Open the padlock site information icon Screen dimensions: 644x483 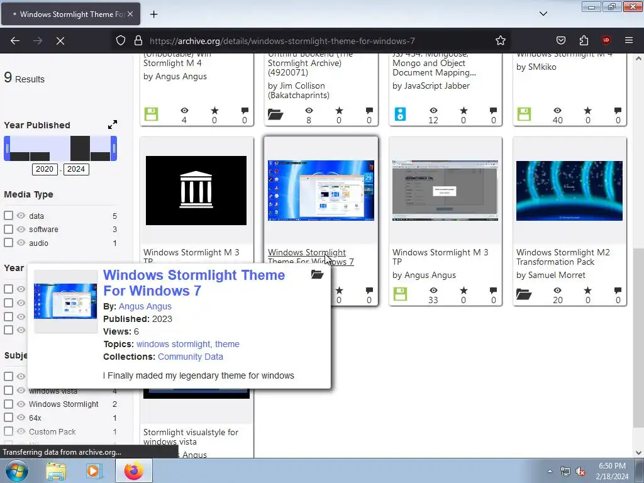pos(138,41)
